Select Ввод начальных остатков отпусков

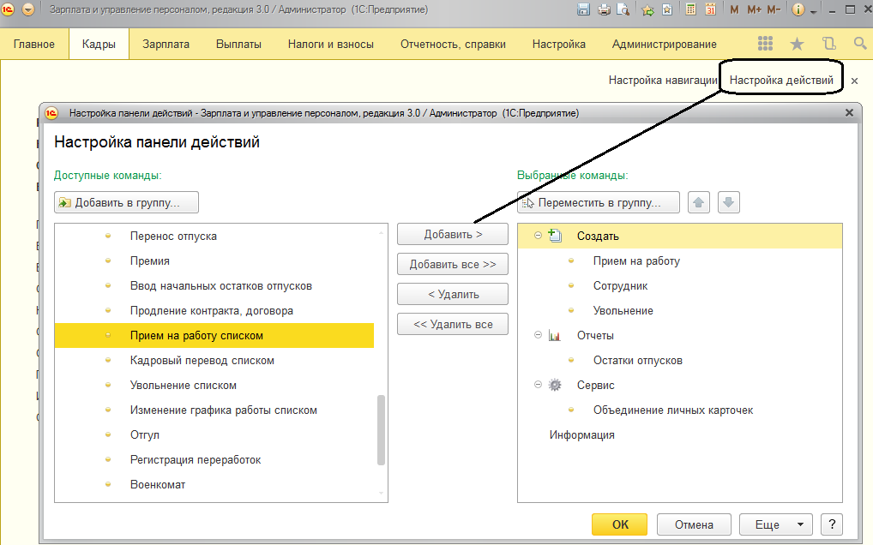[x=221, y=286]
